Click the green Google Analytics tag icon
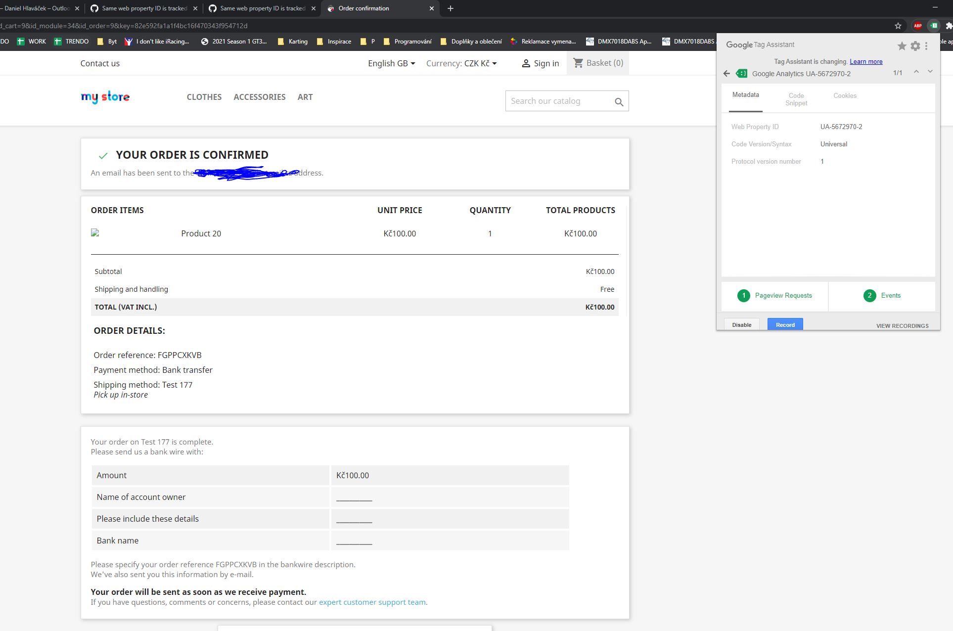953x631 pixels. click(741, 74)
